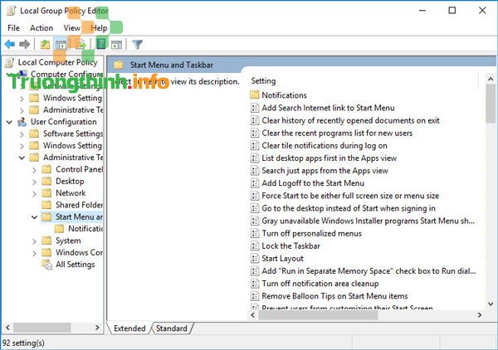Select 'Search just apps from the Apps view'
The height and width of the screenshot is (350, 498).
click(325, 170)
